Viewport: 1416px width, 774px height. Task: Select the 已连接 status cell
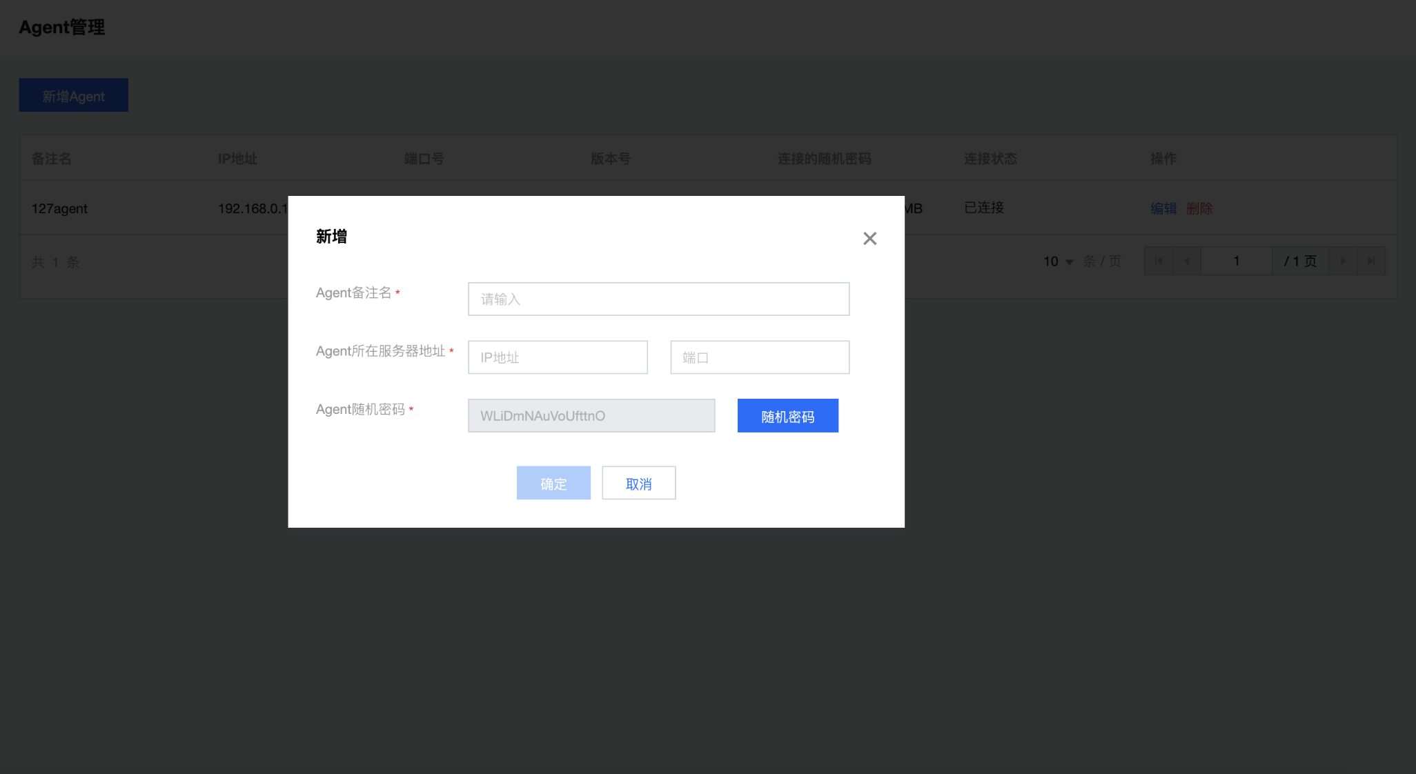pyautogui.click(x=984, y=208)
